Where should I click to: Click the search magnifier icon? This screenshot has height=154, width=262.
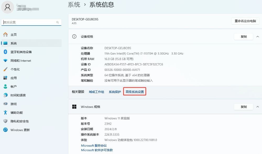click(x=57, y=22)
